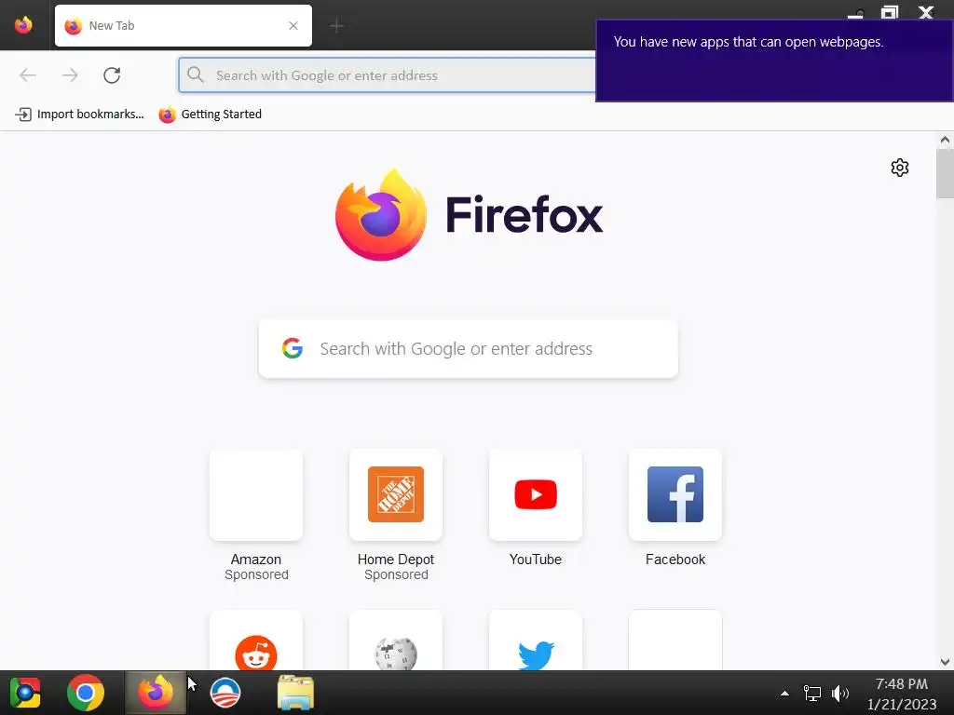Click the page's Google search box
This screenshot has width=954, height=715.
469,348
